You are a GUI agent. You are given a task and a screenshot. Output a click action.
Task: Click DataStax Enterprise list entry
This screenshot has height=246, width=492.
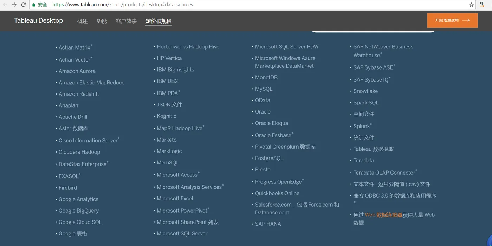pyautogui.click(x=84, y=164)
